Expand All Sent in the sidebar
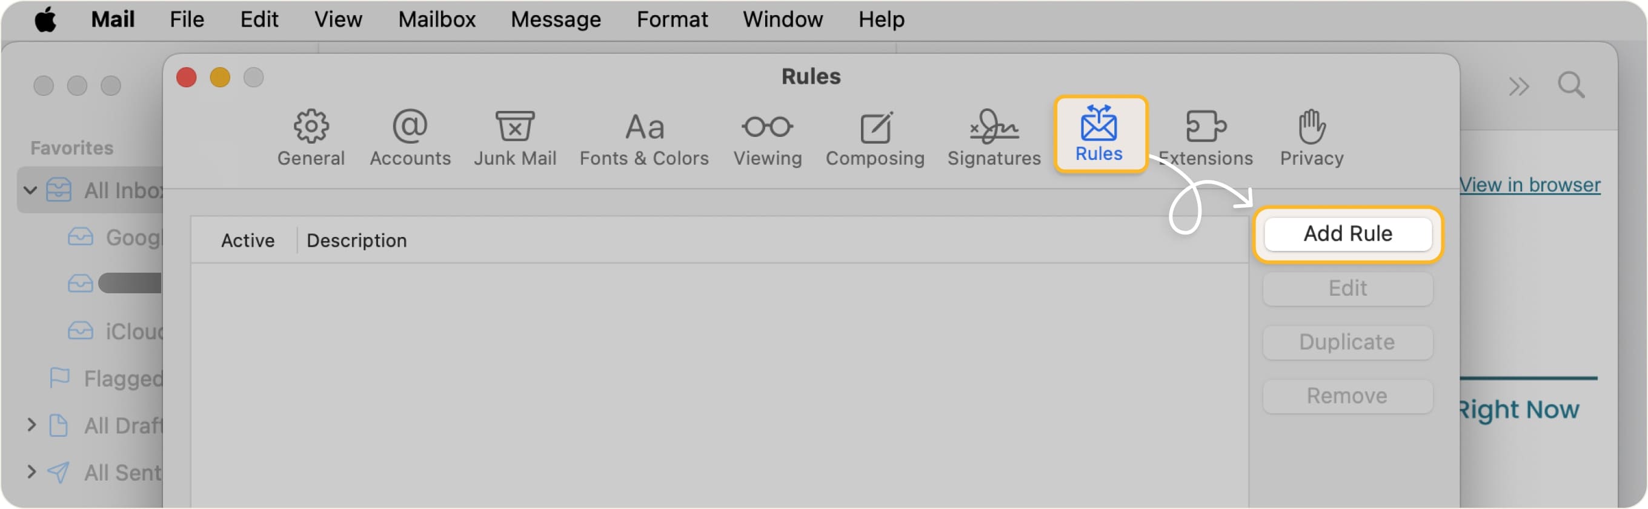The width and height of the screenshot is (1648, 509). [32, 472]
